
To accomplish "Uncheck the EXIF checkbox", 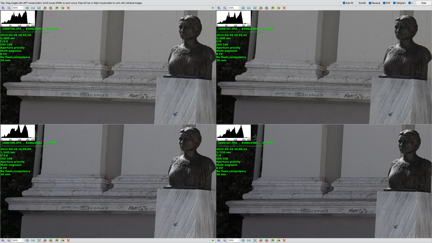I will 384,3.
